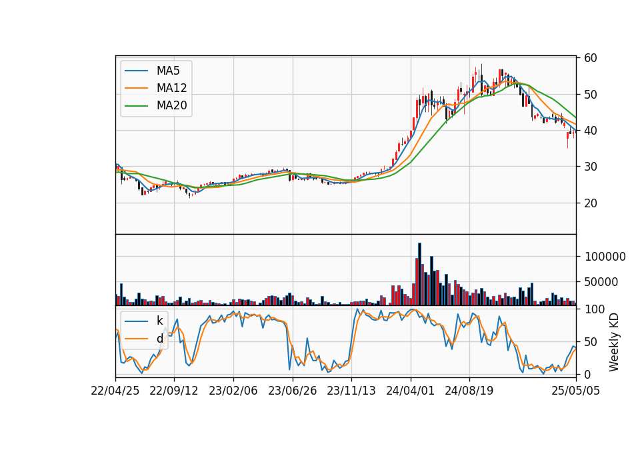640x460 pixels.
Task: Click the MA5 legend label
Action: [x=168, y=71]
